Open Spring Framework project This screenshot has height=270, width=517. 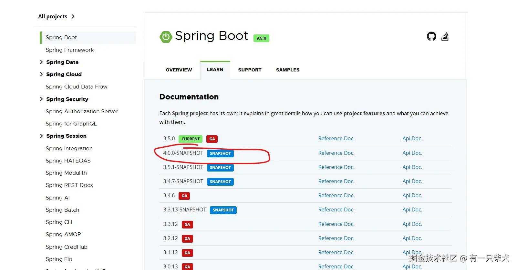click(x=70, y=50)
